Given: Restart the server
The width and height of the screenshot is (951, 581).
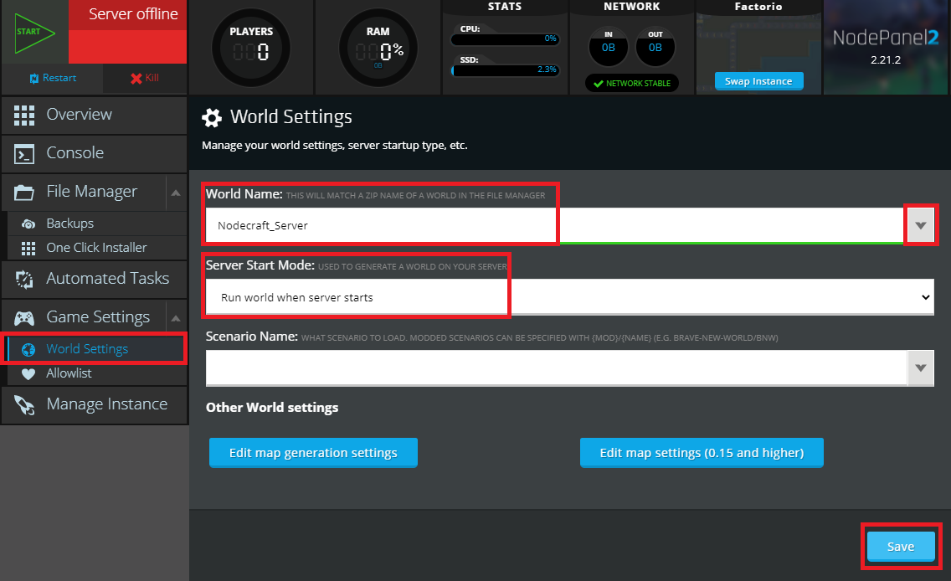Looking at the screenshot, I should pyautogui.click(x=52, y=78).
